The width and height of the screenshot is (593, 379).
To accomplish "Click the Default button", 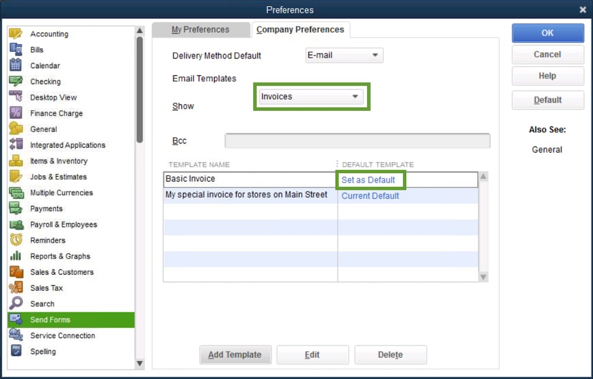I will pos(547,100).
